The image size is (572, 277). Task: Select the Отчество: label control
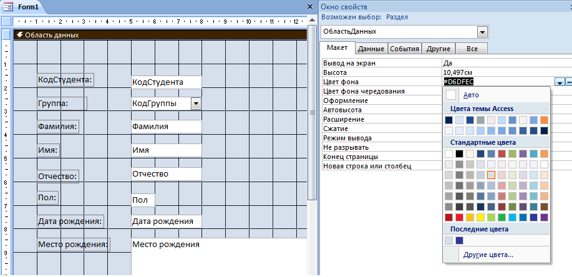tap(58, 177)
